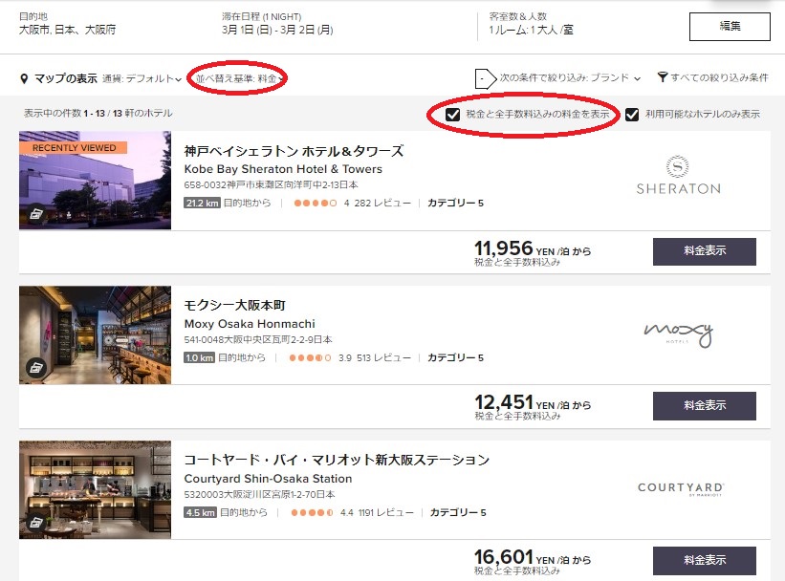
Task: Click the RECENTLY VIEWED badge
Action: point(73,147)
